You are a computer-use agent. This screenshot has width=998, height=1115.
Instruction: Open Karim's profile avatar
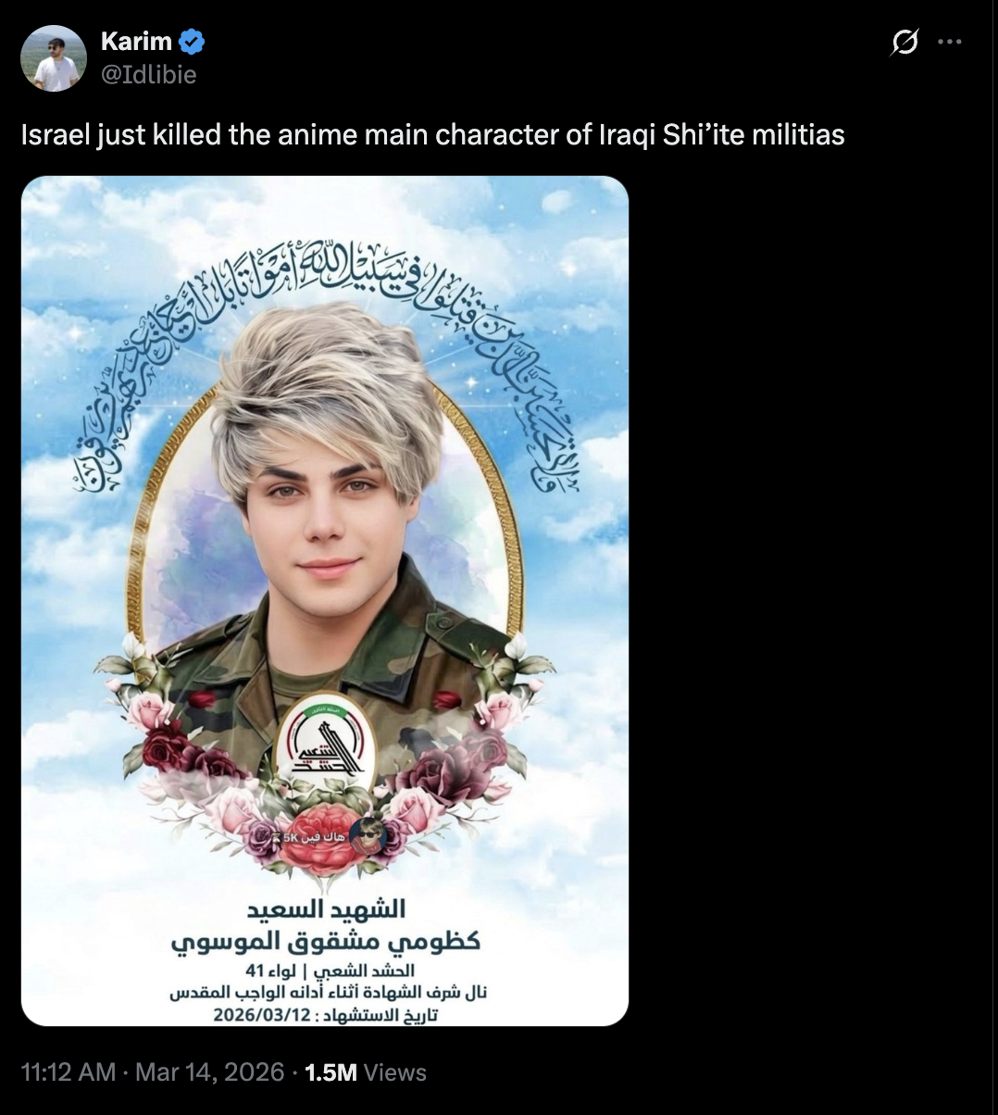(x=54, y=57)
